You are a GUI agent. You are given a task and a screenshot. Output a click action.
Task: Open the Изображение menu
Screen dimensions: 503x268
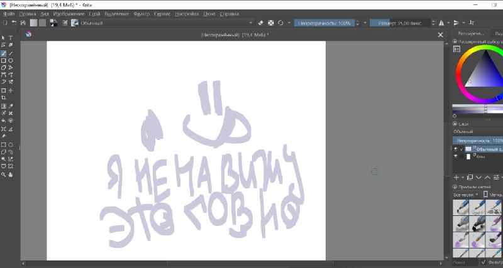point(69,14)
